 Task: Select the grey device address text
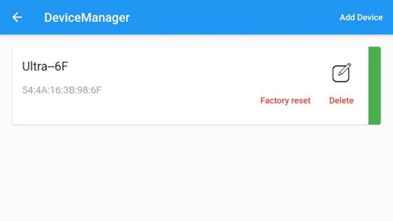62,90
